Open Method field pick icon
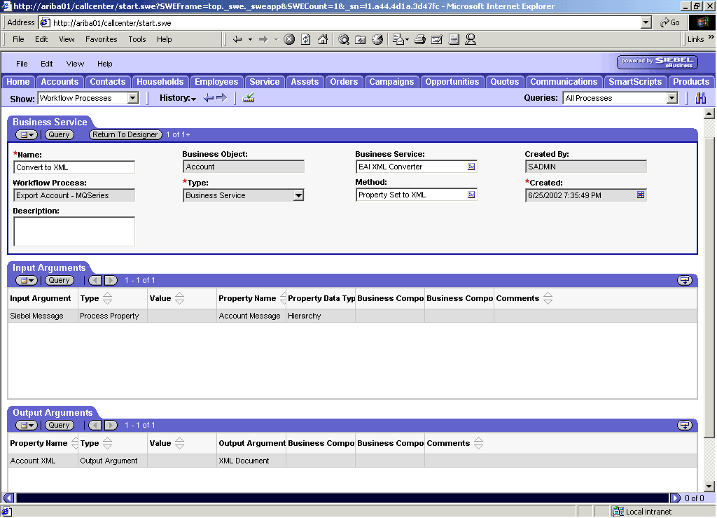 (471, 195)
